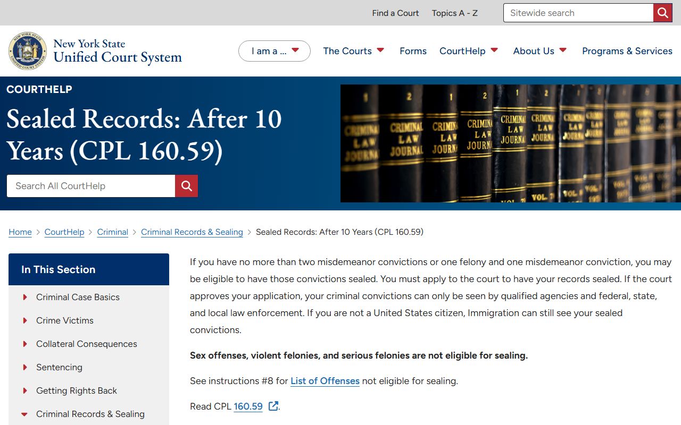This screenshot has height=425, width=681.
Task: Open the 'I am a ...' dropdown
Action: 275,51
